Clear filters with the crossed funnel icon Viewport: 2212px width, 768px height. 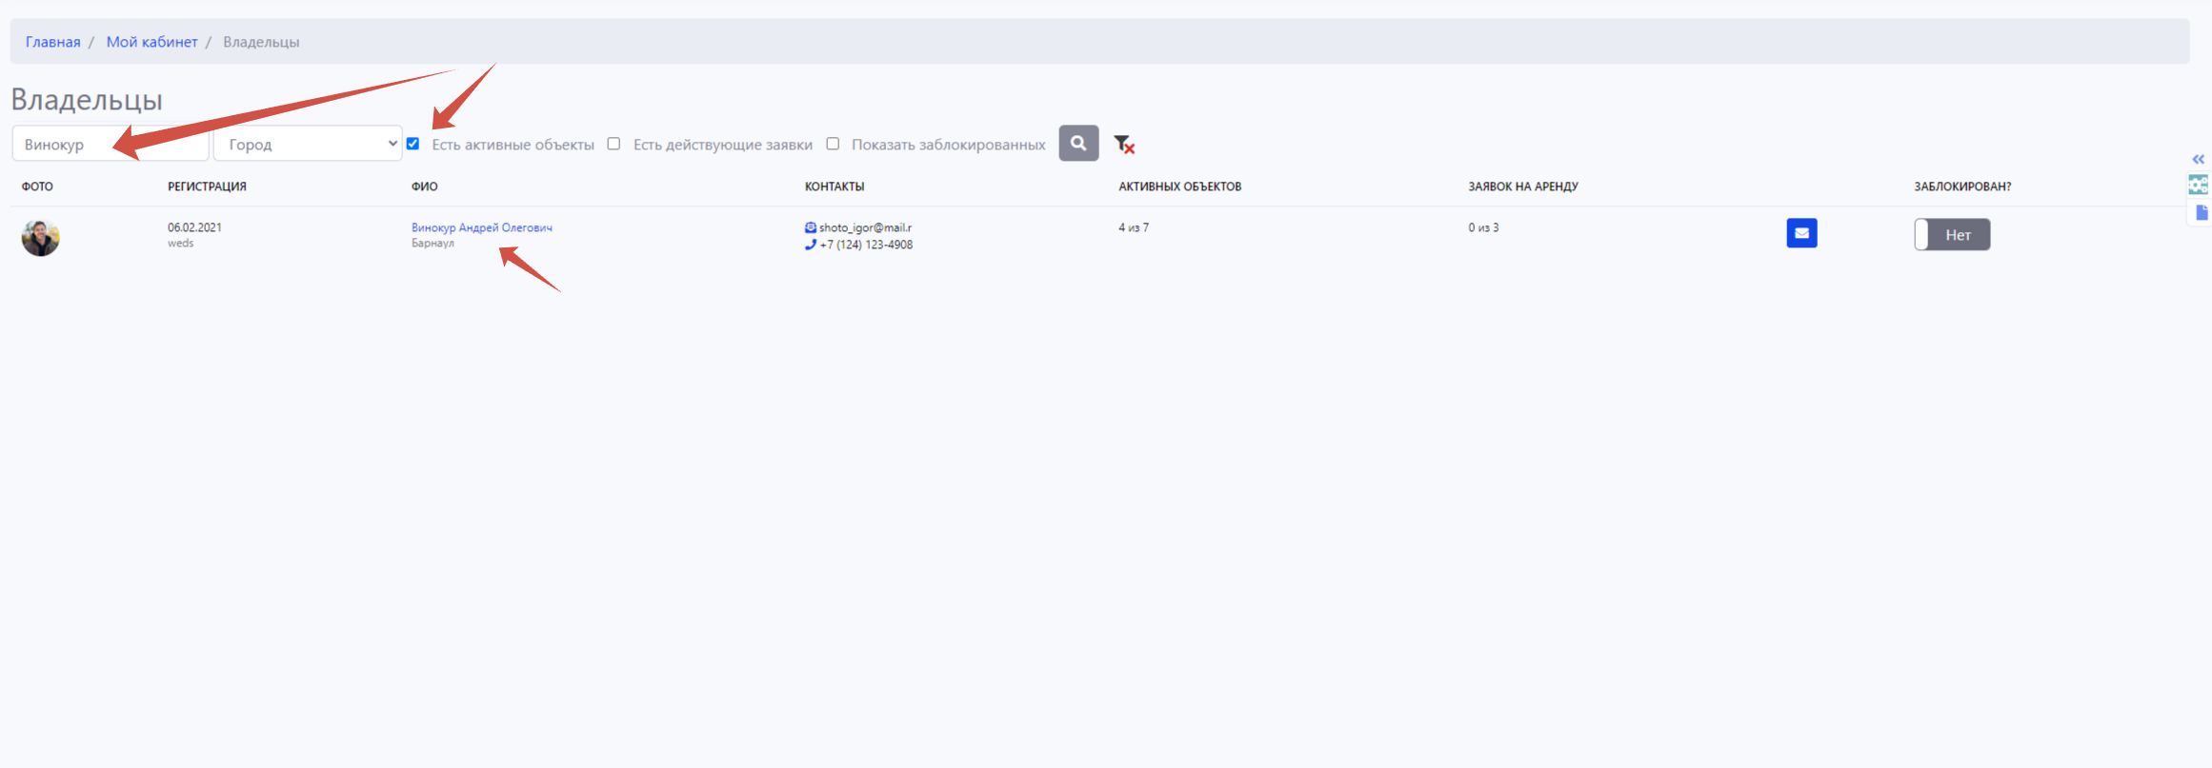[x=1124, y=145]
